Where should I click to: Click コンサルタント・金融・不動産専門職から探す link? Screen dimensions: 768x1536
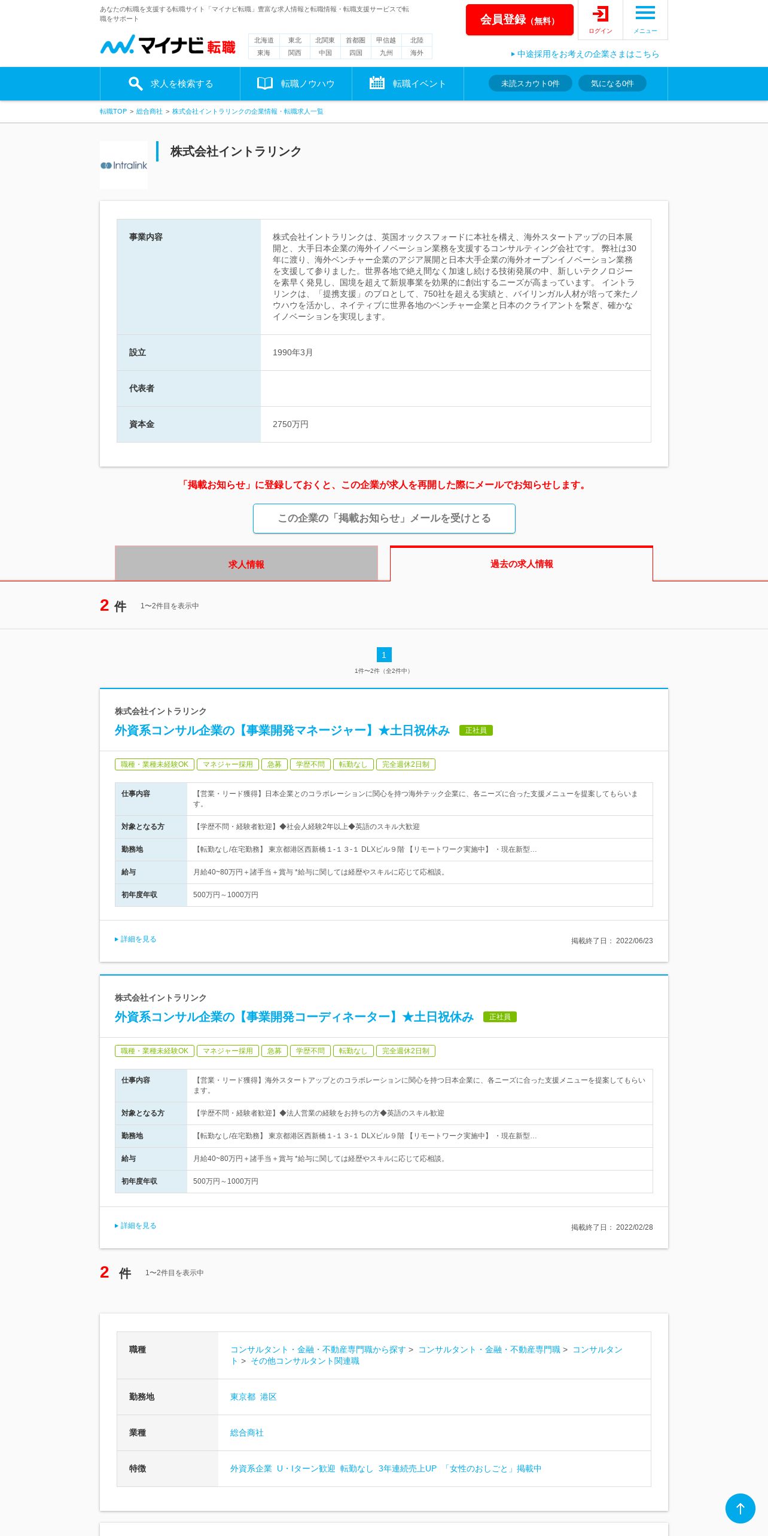(318, 1349)
